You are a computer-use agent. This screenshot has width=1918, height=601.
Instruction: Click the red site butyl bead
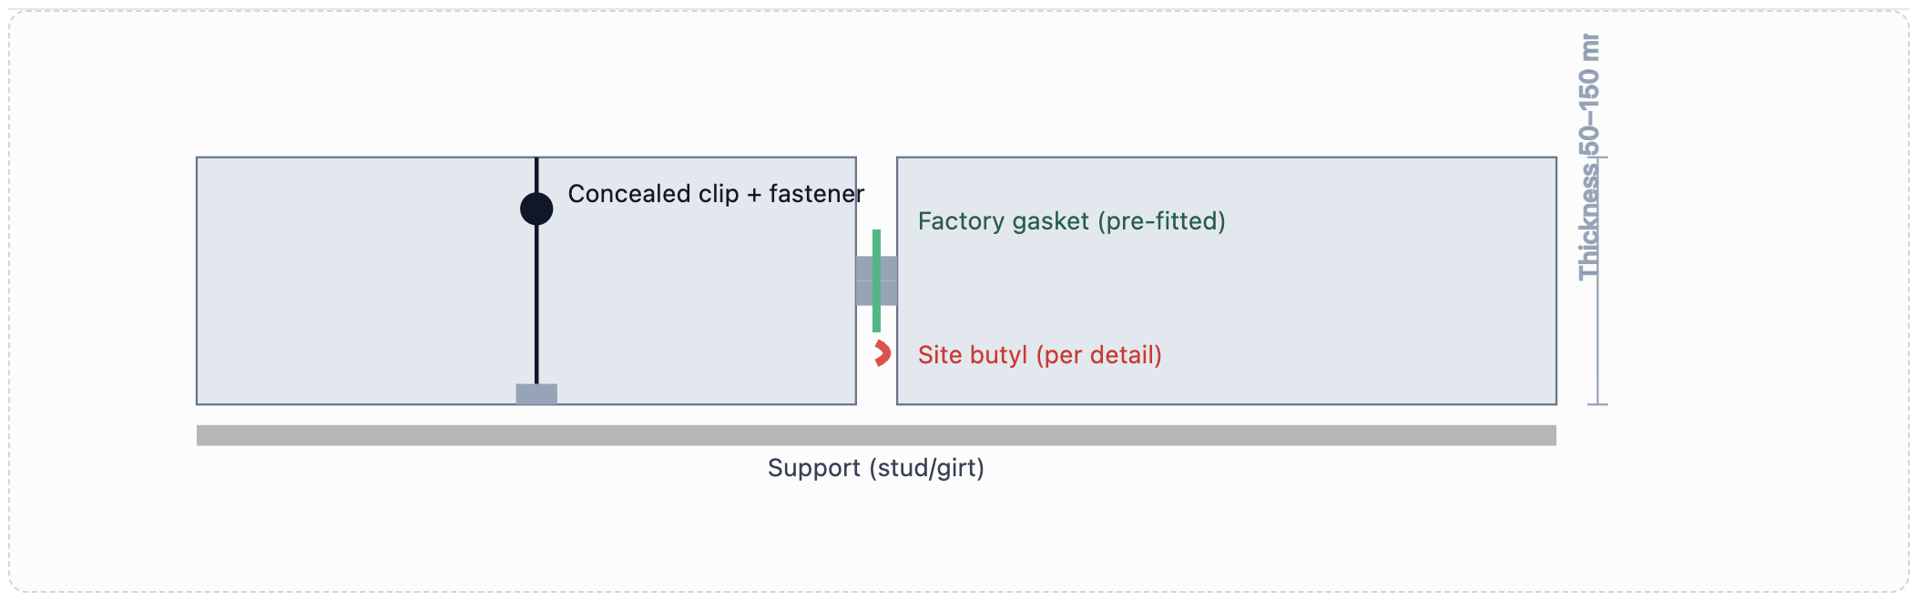click(x=882, y=353)
